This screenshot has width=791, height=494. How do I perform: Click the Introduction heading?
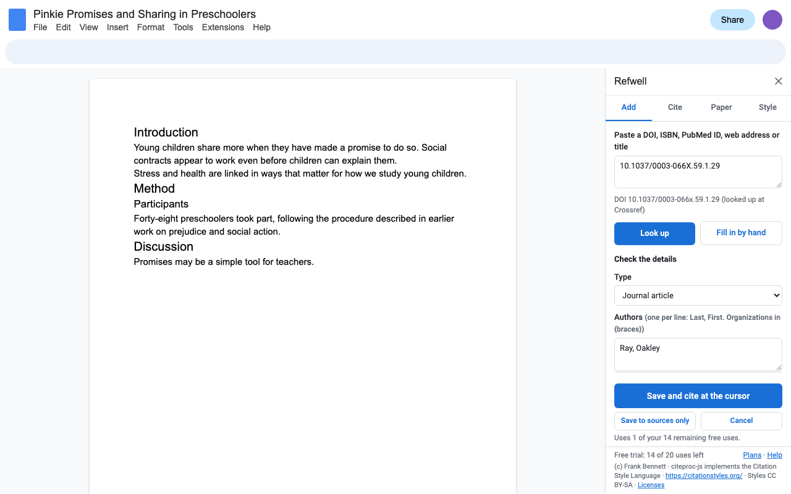[166, 132]
